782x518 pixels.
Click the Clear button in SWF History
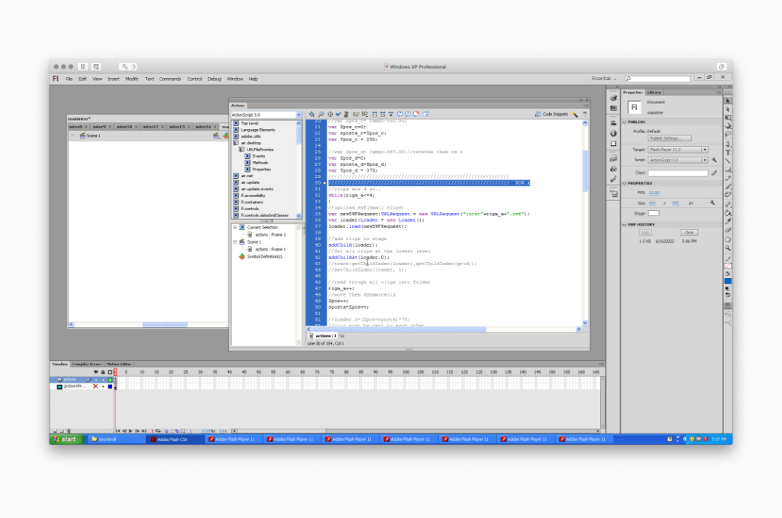coord(689,232)
